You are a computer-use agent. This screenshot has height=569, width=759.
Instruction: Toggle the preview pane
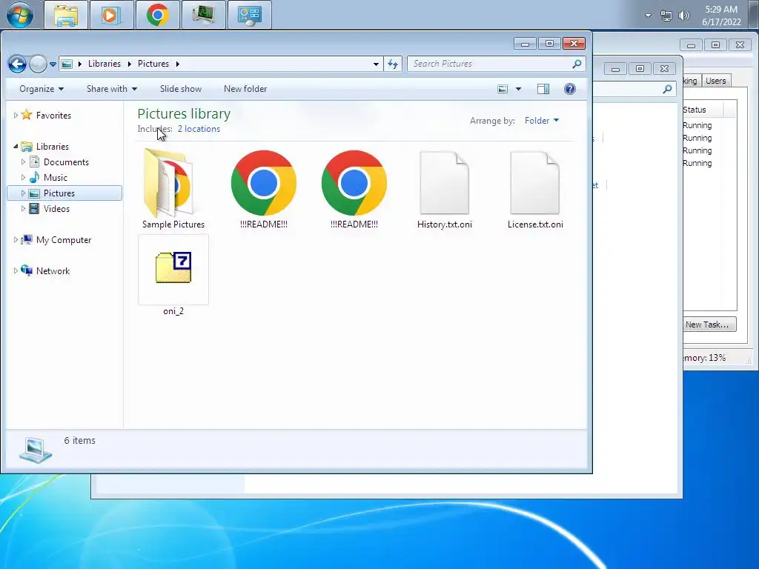pos(543,89)
